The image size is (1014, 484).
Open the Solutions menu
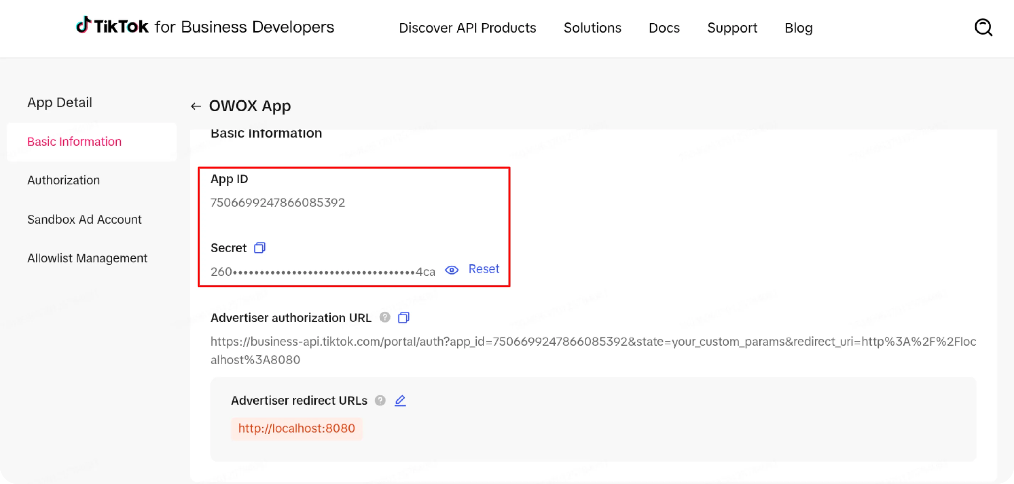pyautogui.click(x=592, y=28)
